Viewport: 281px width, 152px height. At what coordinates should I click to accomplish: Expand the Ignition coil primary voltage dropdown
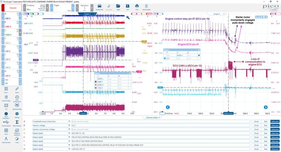tap(51, 129)
